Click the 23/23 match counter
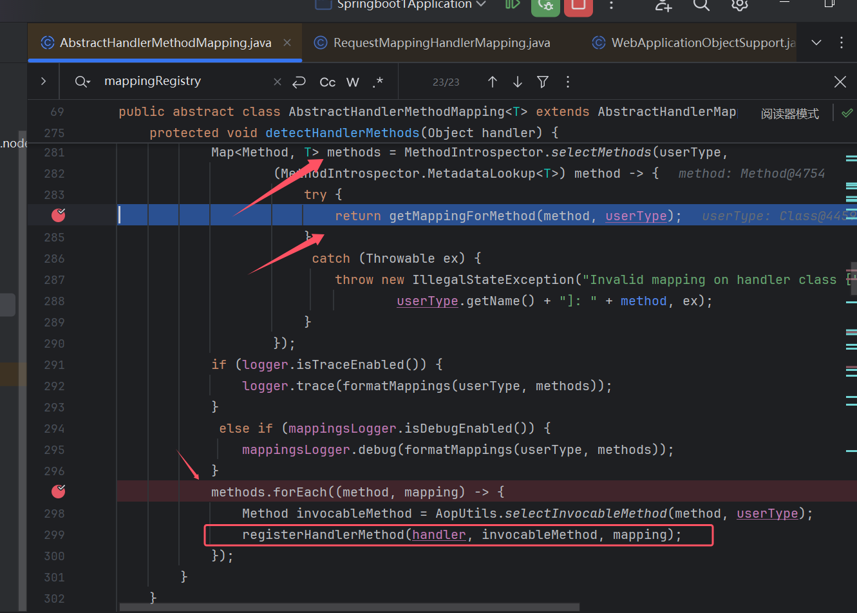The height and width of the screenshot is (613, 857). pos(446,82)
